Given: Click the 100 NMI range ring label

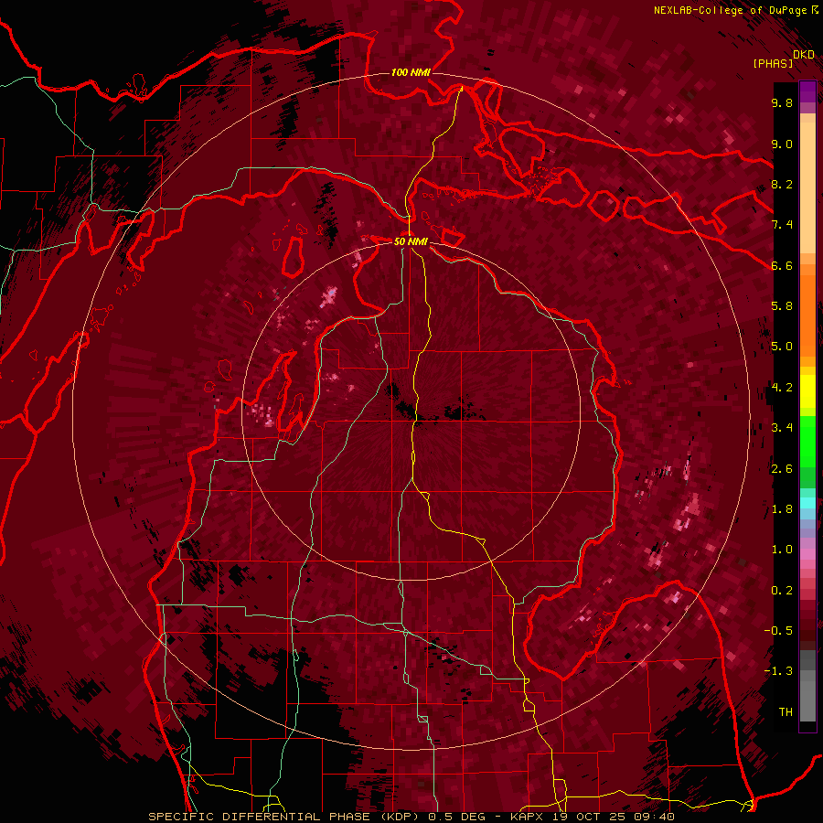Looking at the screenshot, I should (411, 72).
